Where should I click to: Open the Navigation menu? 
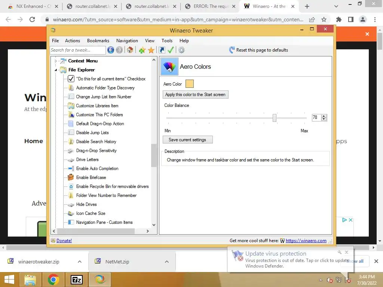coord(127,41)
